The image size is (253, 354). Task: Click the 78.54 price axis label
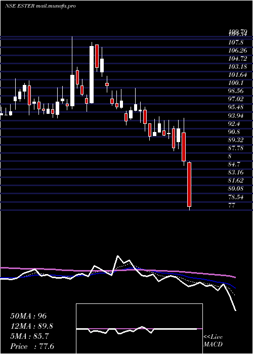236,197
